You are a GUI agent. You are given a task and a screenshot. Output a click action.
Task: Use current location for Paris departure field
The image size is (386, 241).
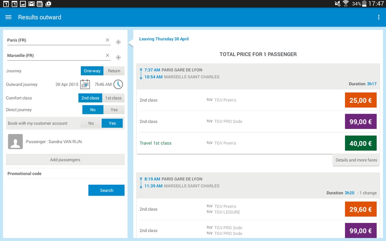tap(118, 42)
